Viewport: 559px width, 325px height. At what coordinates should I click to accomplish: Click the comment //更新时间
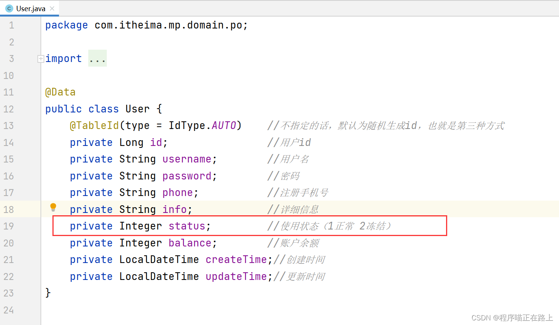300,276
